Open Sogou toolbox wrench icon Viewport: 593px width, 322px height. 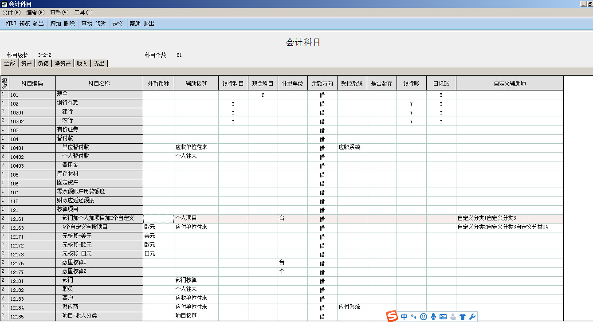pyautogui.click(x=472, y=317)
